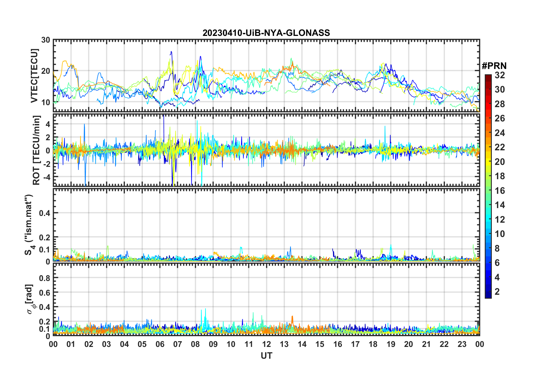
Task: Click x-axis hour tick 05
Action: click(142, 344)
